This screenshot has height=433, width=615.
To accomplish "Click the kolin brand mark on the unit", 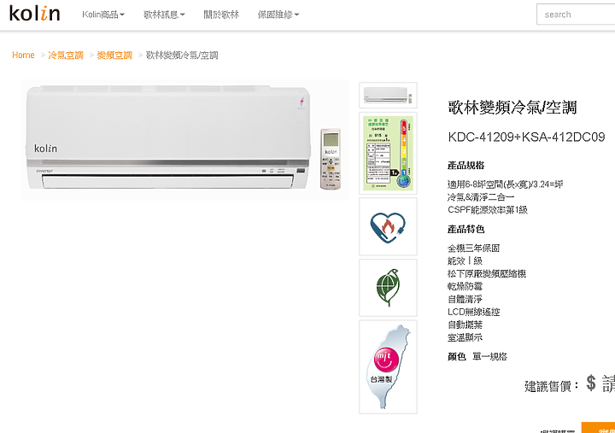I will [x=45, y=149].
